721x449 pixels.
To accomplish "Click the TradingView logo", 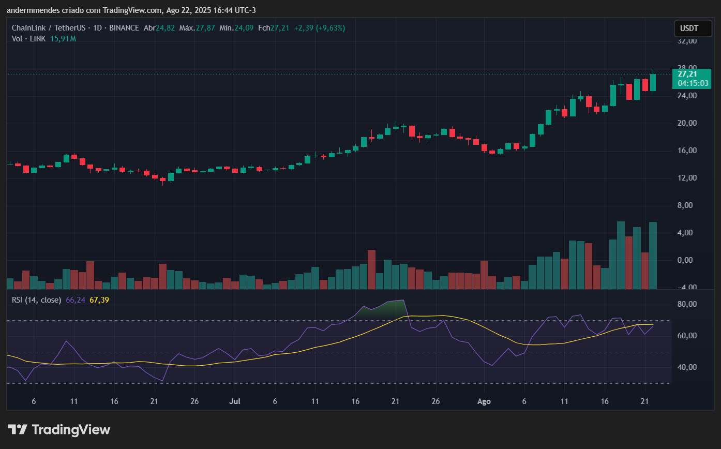I will click(x=58, y=429).
